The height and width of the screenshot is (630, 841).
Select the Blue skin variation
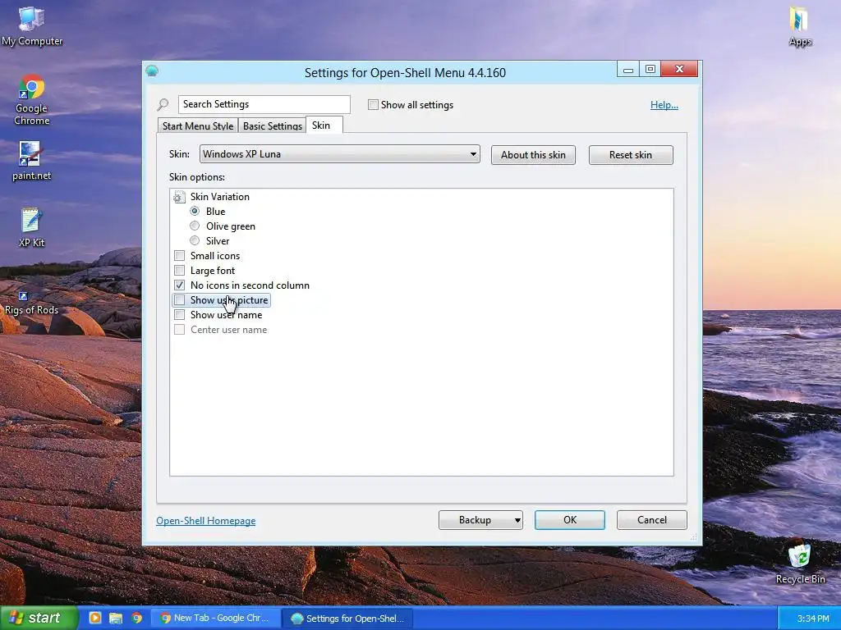pyautogui.click(x=195, y=211)
